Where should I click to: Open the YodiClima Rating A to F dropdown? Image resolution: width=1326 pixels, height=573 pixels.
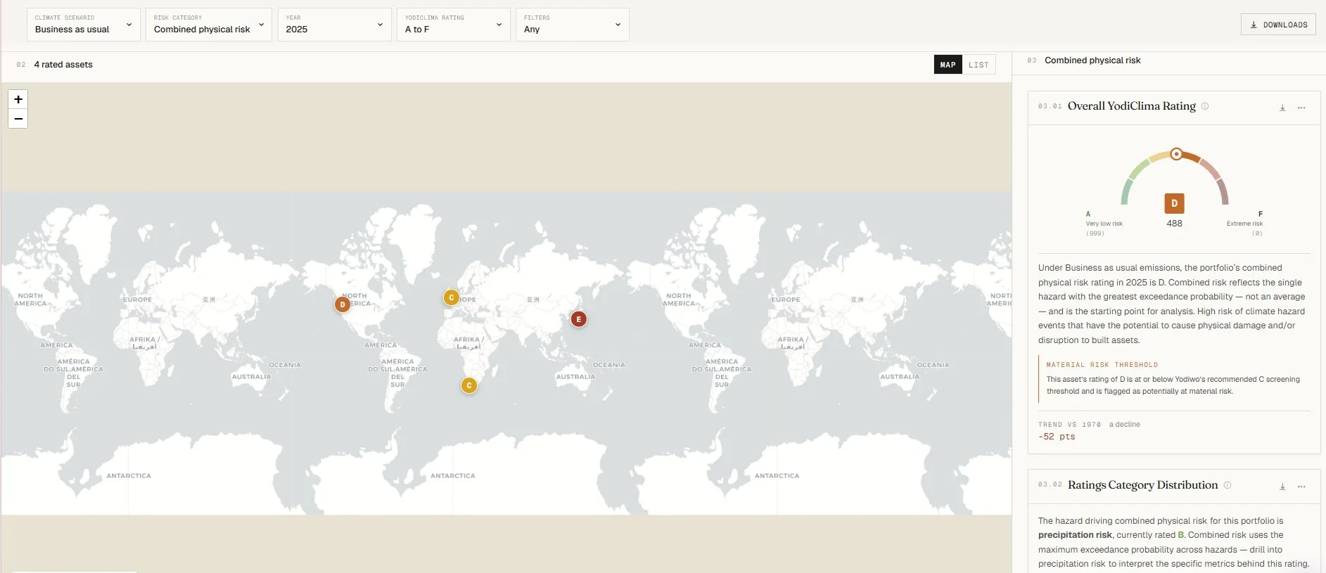[454, 25]
